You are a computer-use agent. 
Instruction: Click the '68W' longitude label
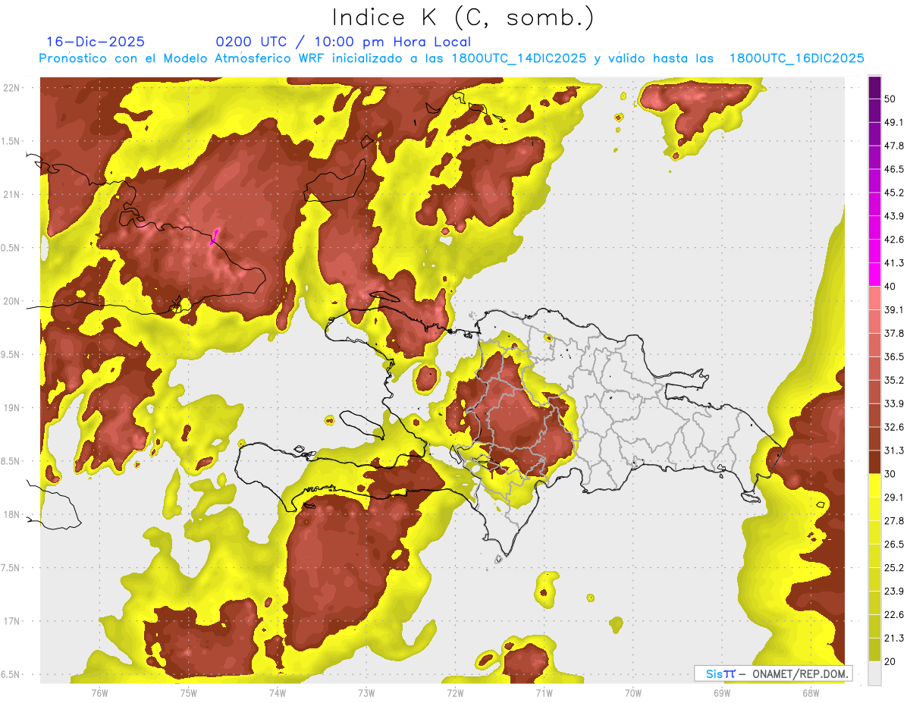[811, 693]
